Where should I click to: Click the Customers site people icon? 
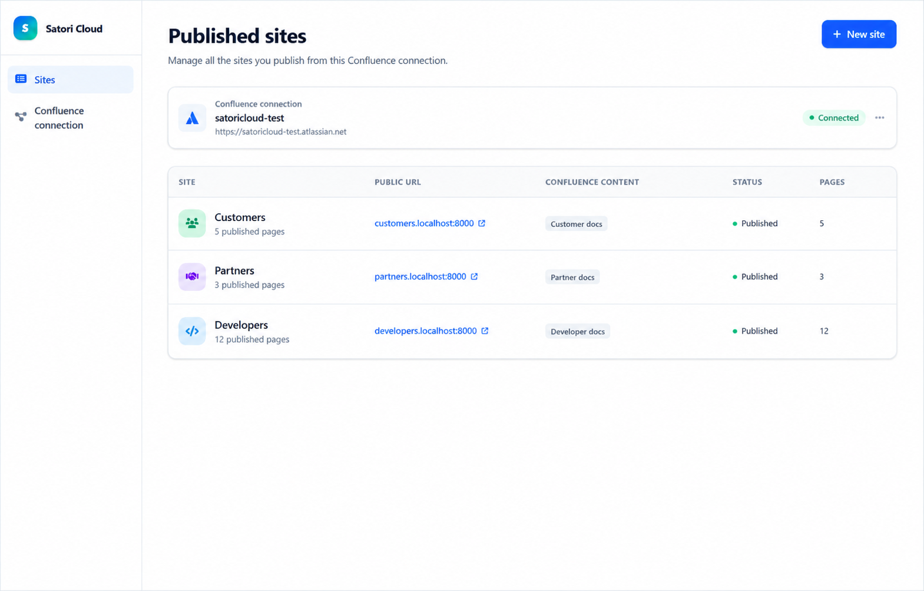[x=192, y=223]
